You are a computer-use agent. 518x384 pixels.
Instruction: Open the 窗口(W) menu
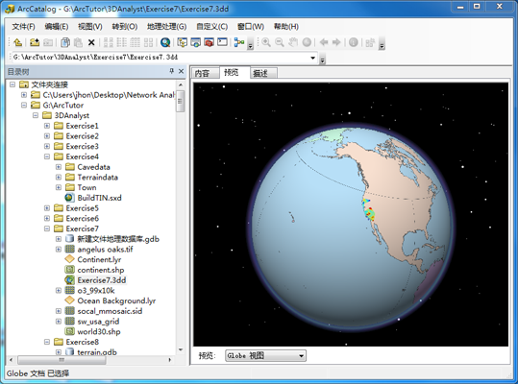pos(251,26)
